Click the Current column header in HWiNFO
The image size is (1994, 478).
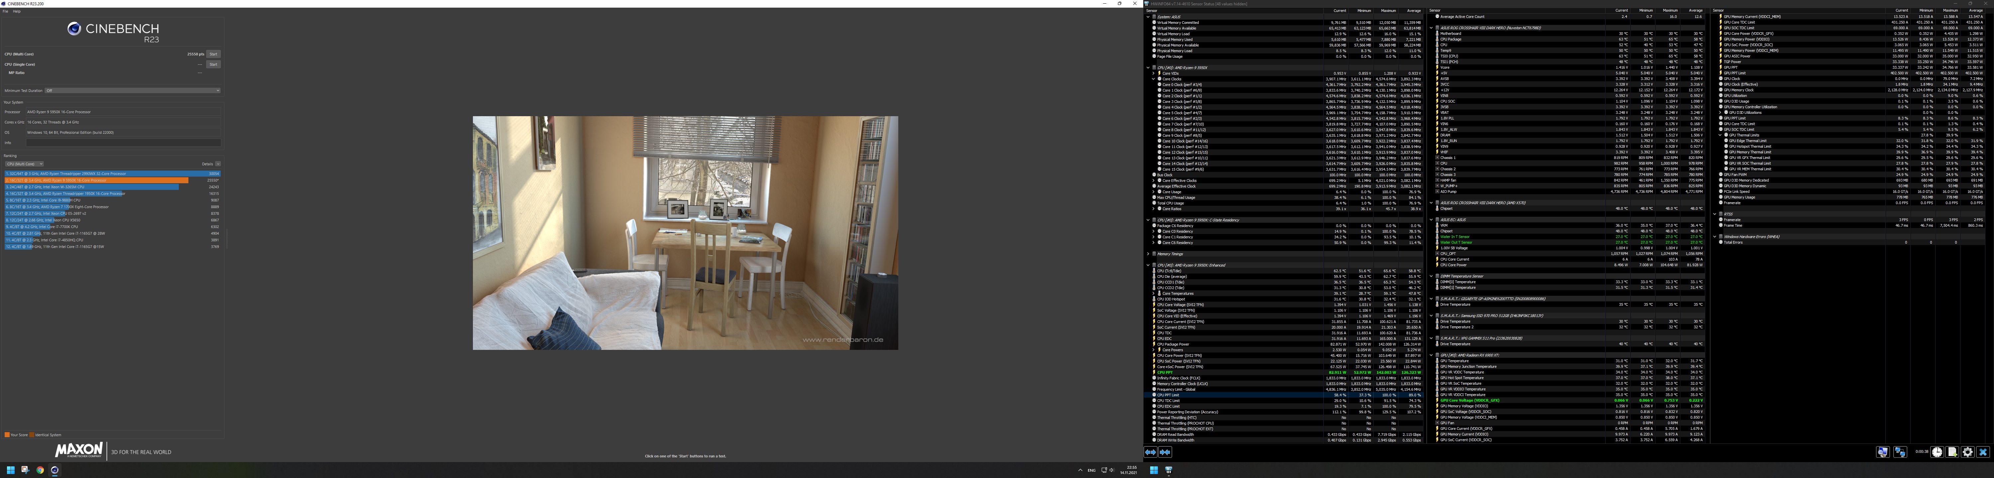1340,11
